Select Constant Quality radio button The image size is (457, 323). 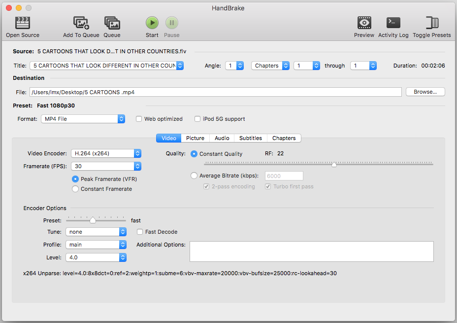[x=194, y=154]
